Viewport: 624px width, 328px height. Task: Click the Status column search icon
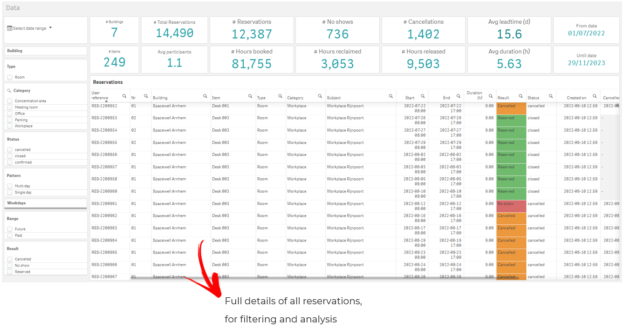pyautogui.click(x=551, y=96)
